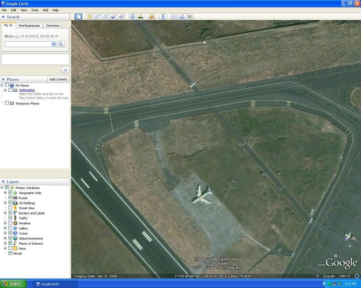This screenshot has width=361, height=288.
Task: Expand the Ocean layer tree node
Action: [x=5, y=233]
